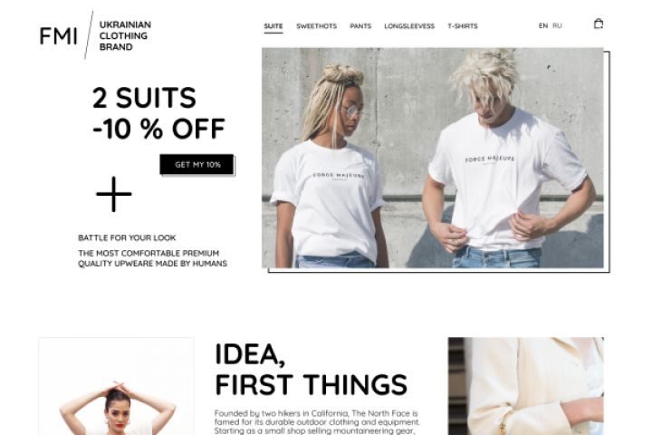Switch language to EN
The width and height of the screenshot is (652, 435).
click(x=543, y=25)
